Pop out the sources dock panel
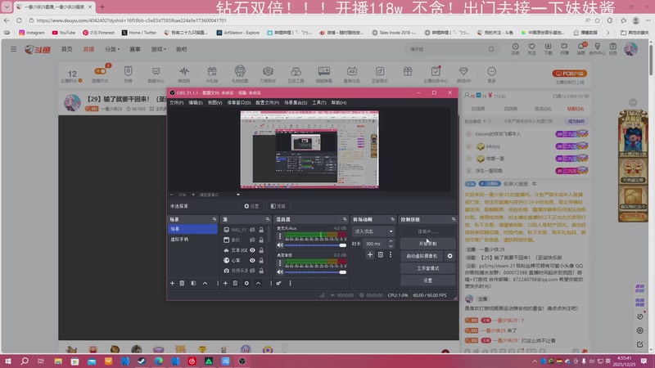655x368 pixels. pos(268,219)
